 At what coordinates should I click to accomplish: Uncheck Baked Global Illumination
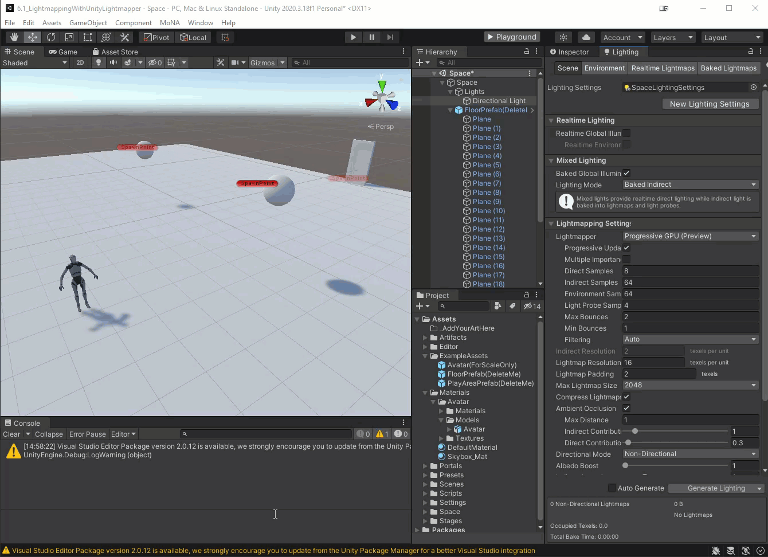coord(626,173)
